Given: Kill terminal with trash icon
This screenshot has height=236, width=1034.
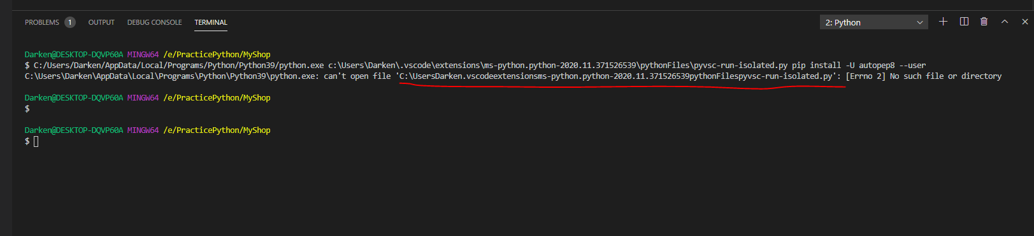Looking at the screenshot, I should pos(984,22).
